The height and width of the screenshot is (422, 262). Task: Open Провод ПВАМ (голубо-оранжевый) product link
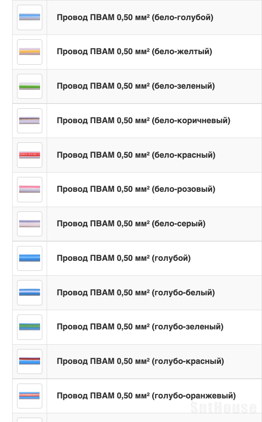pyautogui.click(x=146, y=396)
